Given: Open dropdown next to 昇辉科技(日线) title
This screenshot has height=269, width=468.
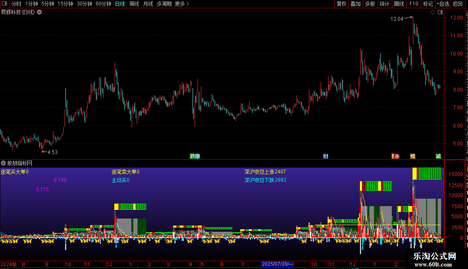Looking at the screenshot, I should point(39,12).
